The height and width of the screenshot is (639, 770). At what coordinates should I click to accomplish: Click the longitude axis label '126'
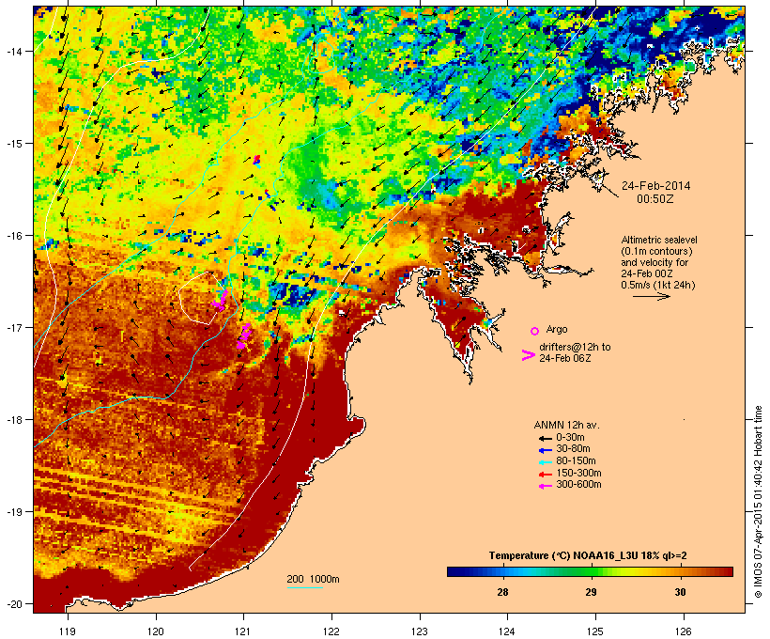(x=684, y=631)
